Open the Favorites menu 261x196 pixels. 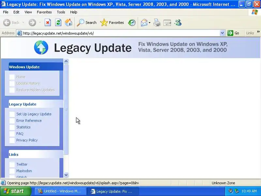pyautogui.click(x=44, y=12)
